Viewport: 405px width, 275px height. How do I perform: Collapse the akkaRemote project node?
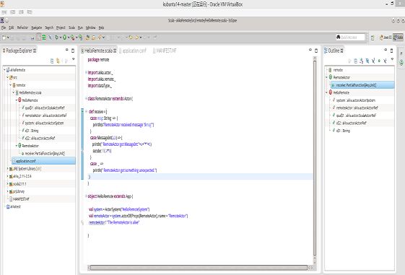click(4, 70)
